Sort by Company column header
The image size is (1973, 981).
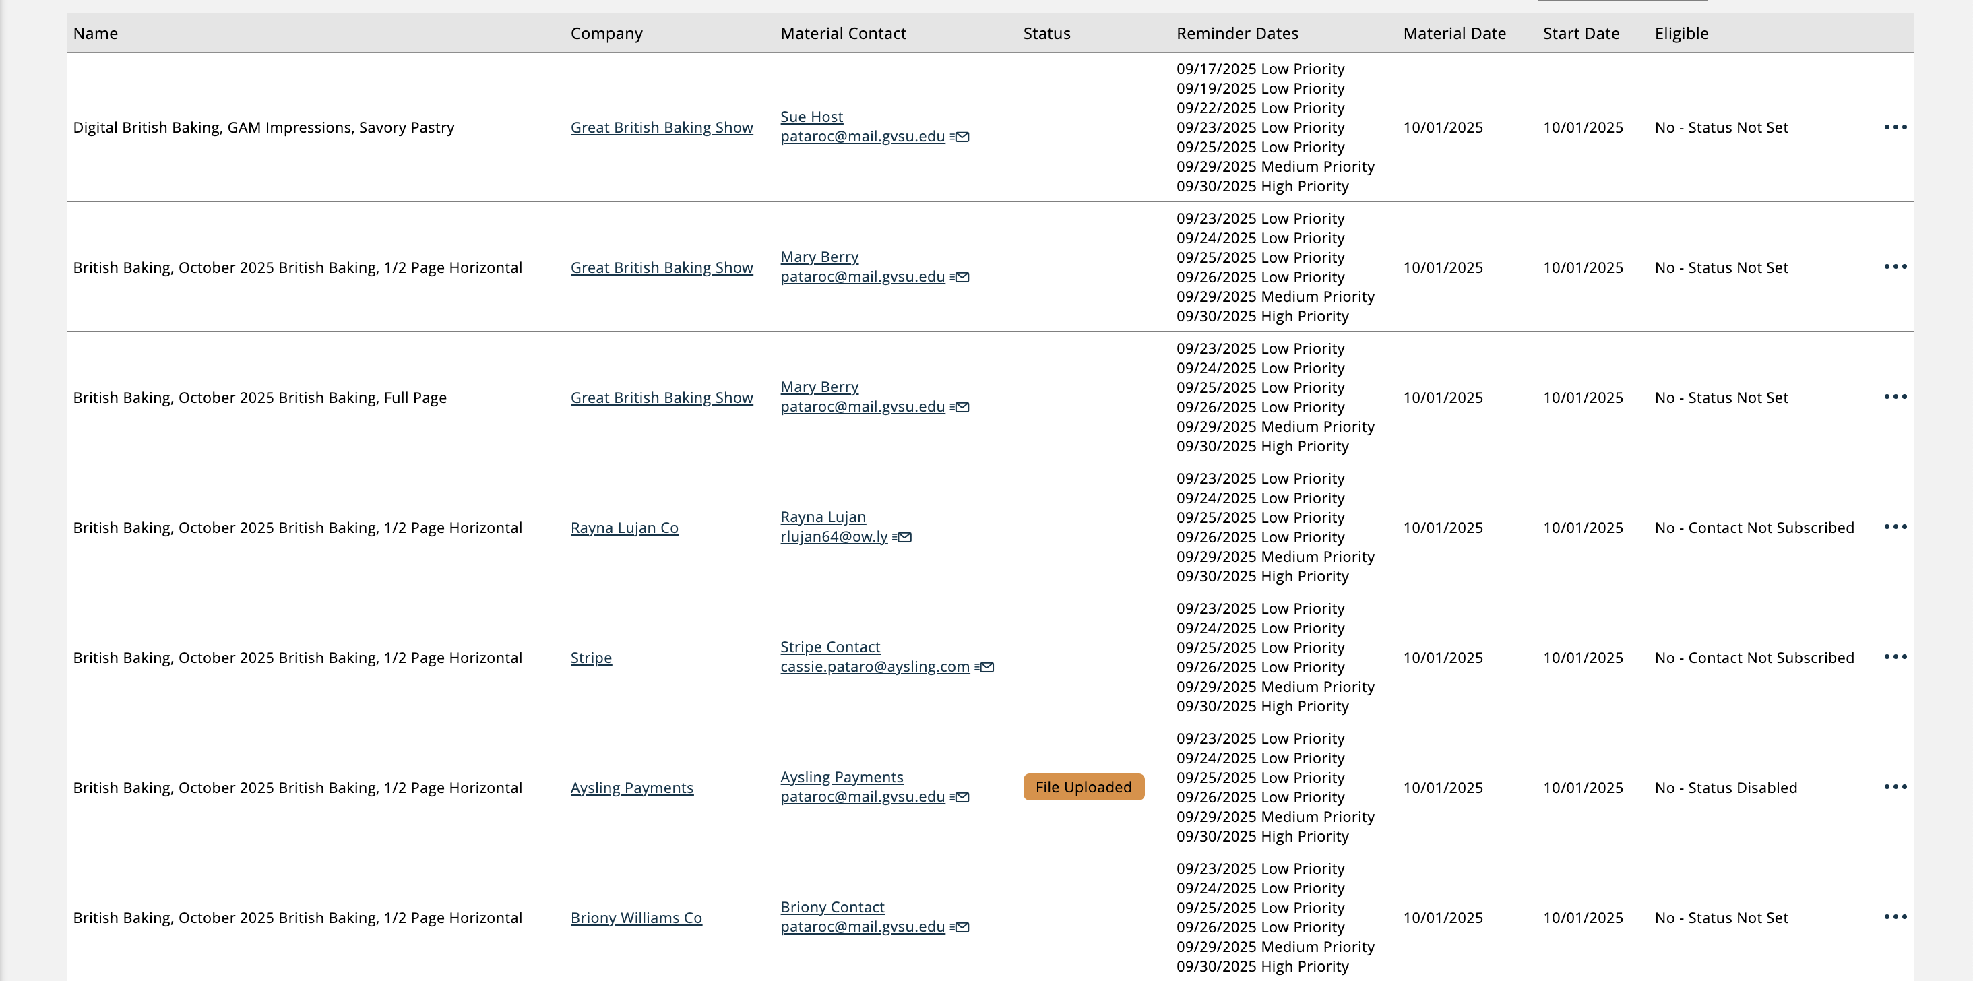click(x=606, y=34)
